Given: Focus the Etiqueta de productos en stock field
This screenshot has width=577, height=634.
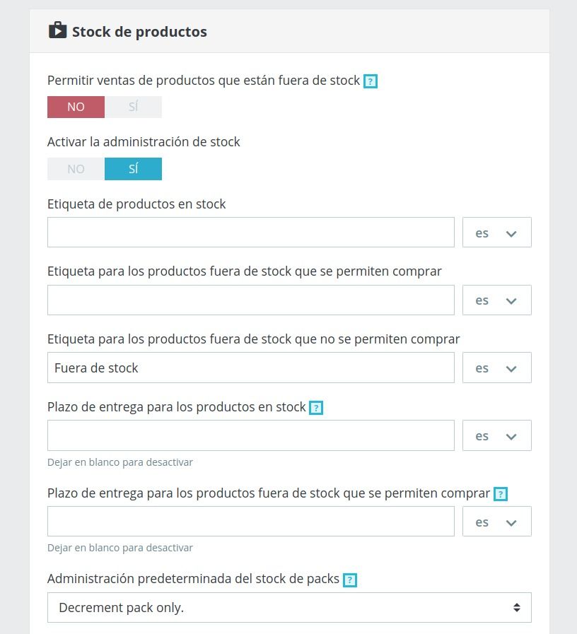Looking at the screenshot, I should 251,233.
